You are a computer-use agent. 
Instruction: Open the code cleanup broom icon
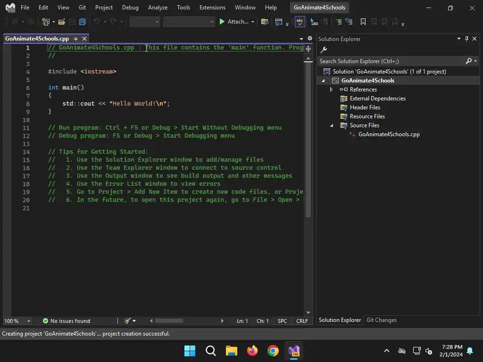tap(127, 321)
